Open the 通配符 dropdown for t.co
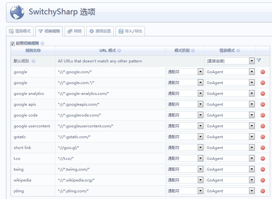The width and height of the screenshot is (272, 199). (185, 159)
